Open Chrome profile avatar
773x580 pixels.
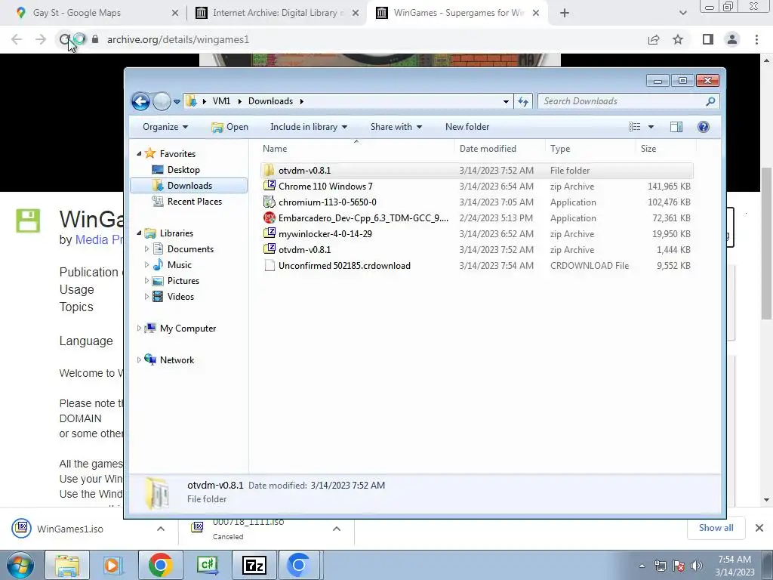click(732, 39)
